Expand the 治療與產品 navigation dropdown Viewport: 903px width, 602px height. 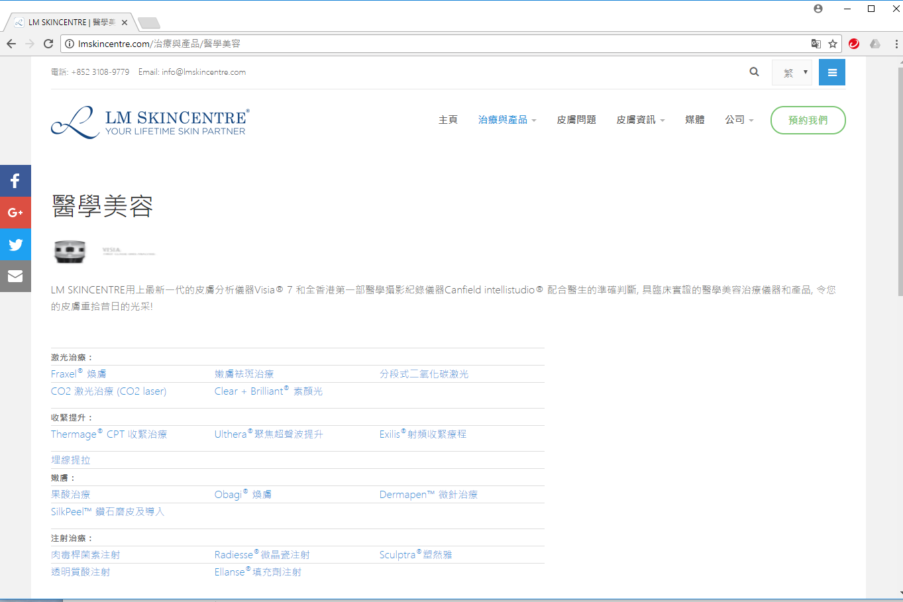coord(507,120)
